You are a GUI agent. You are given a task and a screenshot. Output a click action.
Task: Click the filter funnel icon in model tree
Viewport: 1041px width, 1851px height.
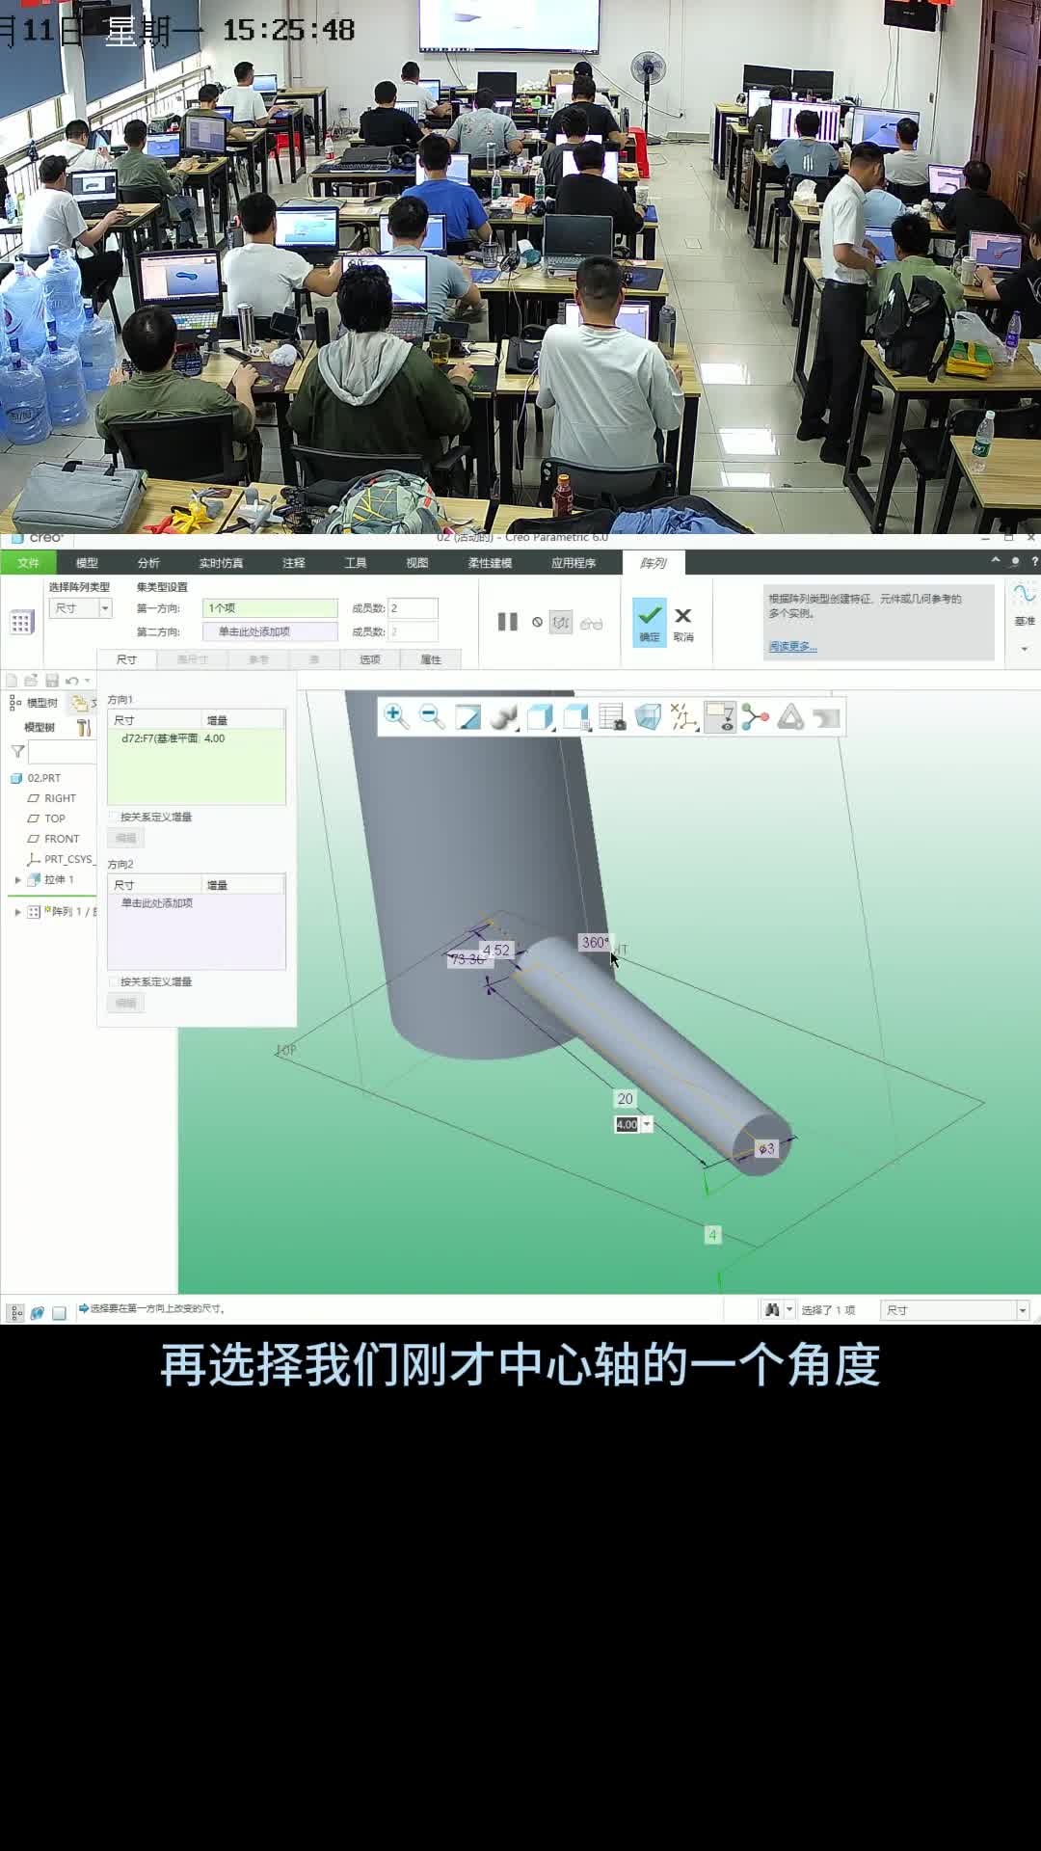tap(17, 751)
